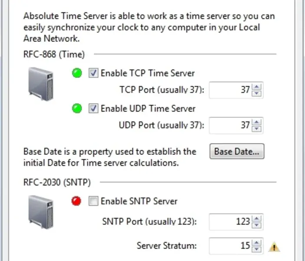305x261 pixels.
Task: Click the yellow Server Stratum warning icon
Action: click(274, 247)
